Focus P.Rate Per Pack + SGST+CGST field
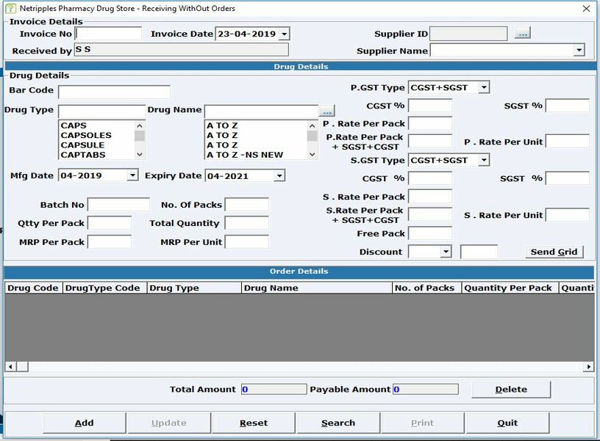600x441 pixels. [x=430, y=142]
